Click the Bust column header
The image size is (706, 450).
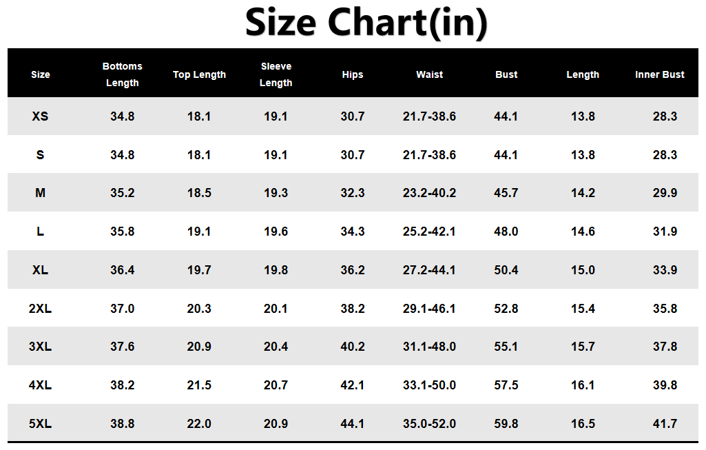pyautogui.click(x=506, y=74)
